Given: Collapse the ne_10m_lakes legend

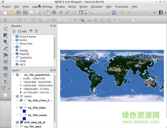Looking at the screenshot, I should point(17,108).
